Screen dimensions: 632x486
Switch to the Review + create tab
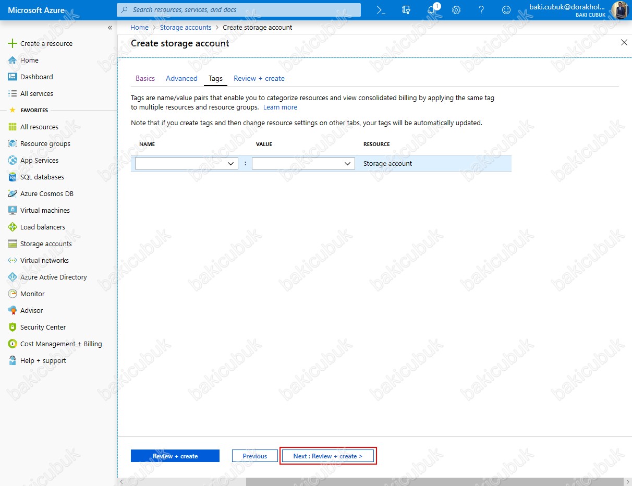pos(259,78)
